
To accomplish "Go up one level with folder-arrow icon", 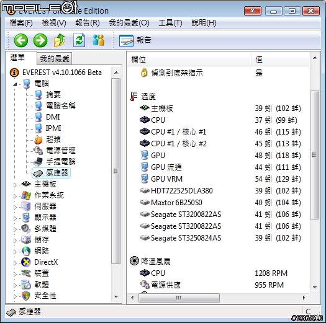I will click(x=60, y=40).
